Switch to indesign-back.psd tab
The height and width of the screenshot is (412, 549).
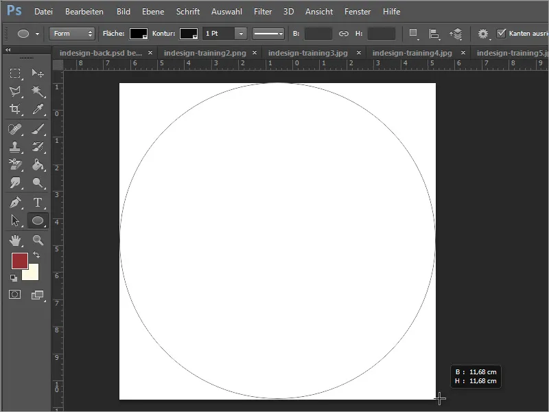click(x=101, y=53)
